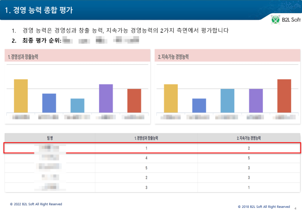Screen dimensions: 302x211
Task: Select the yellow bar in the 지속가능 경영능력 chart
Action: point(171,98)
